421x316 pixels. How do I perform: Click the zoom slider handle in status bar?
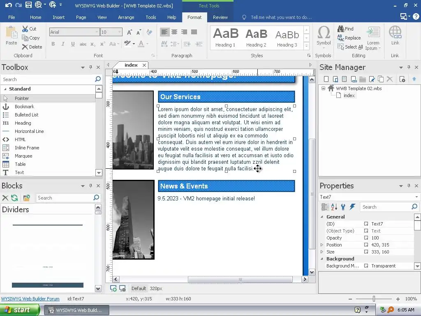pos(374,299)
